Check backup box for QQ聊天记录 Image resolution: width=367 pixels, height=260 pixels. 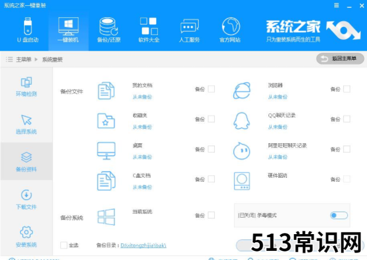coord(347,119)
